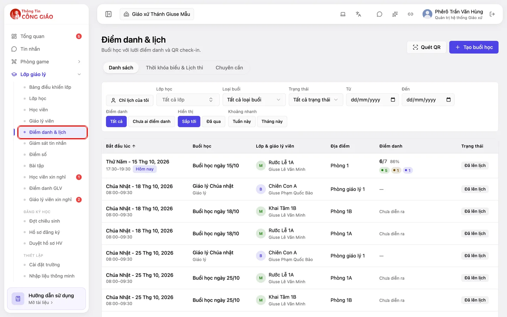Select the Tháng này quick range
This screenshot has height=317, width=507.
pyautogui.click(x=272, y=122)
